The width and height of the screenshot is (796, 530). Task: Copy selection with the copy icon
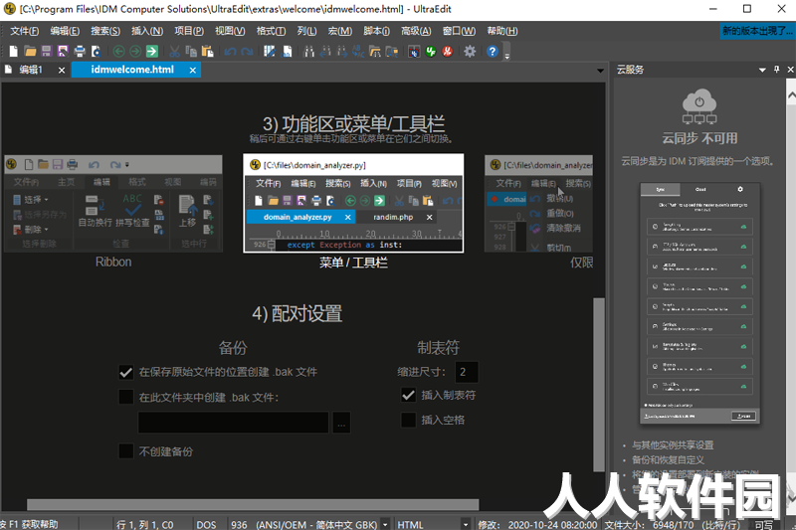pyautogui.click(x=191, y=52)
